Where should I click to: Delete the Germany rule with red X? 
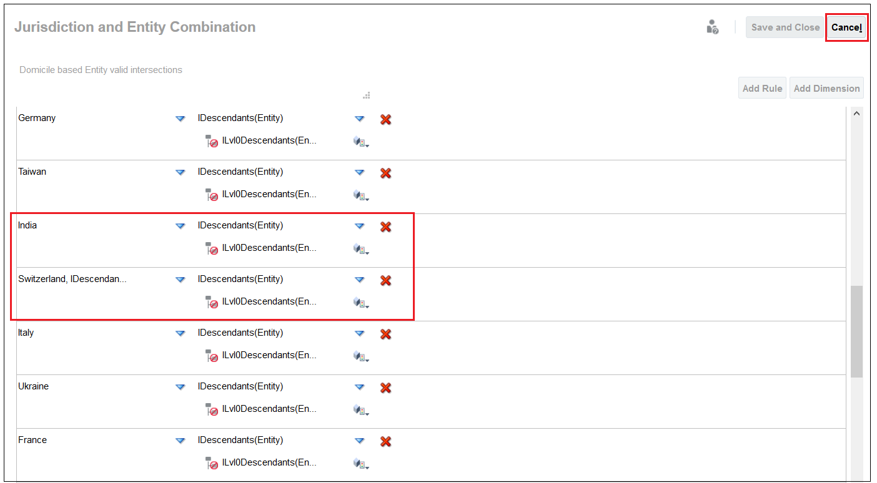(385, 119)
